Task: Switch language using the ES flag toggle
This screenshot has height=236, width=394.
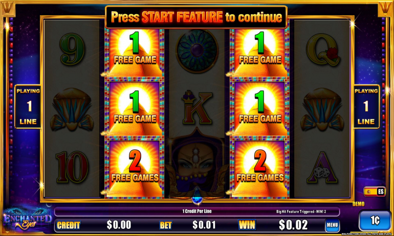Action: [x=375, y=192]
